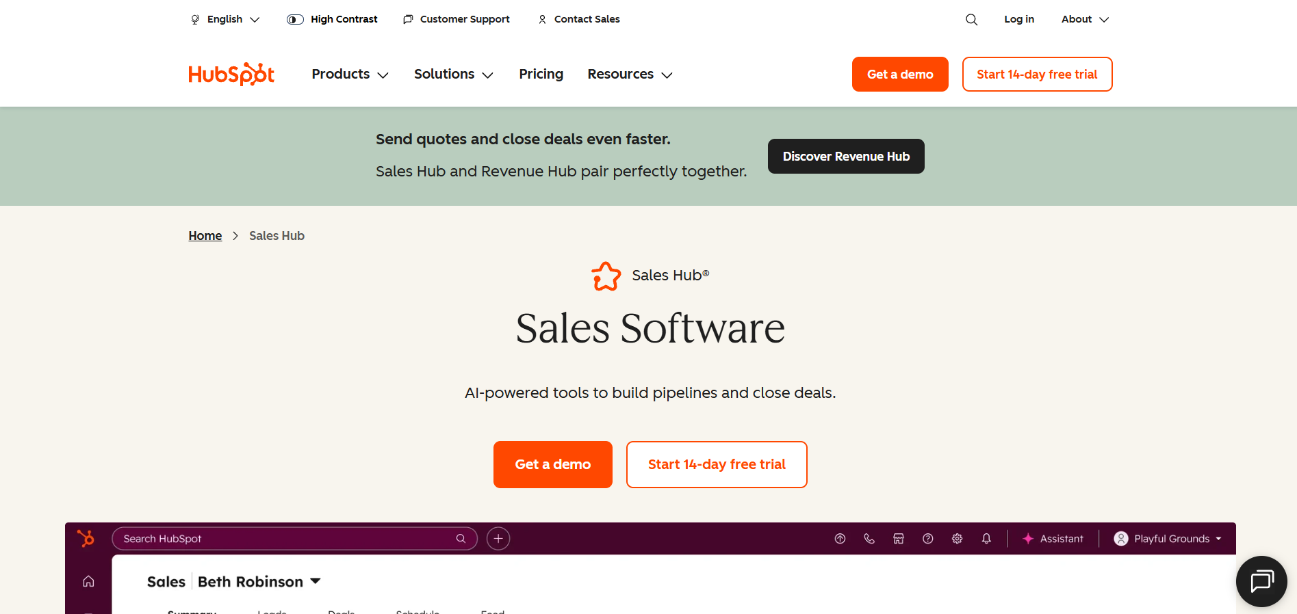Open the Pricing page
Viewport: 1297px width, 614px height.
tap(541, 74)
